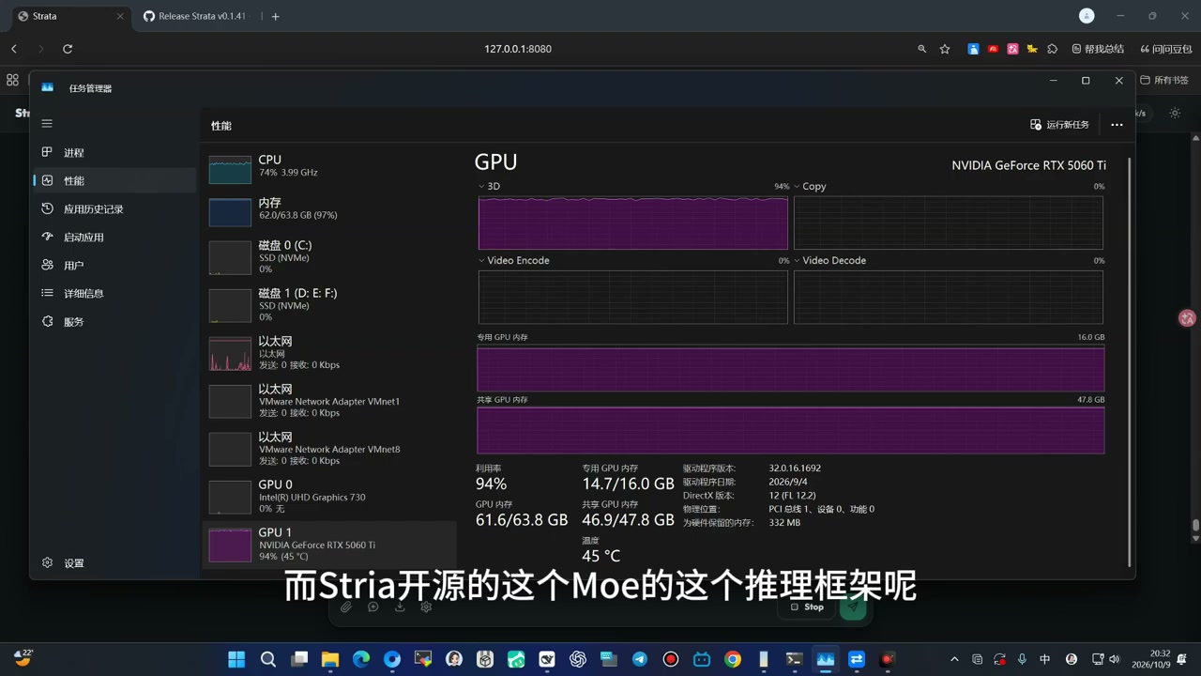Screen dimensions: 1201x676
Task: Switch to the 启动应用 startup apps page
Action: click(x=114, y=237)
